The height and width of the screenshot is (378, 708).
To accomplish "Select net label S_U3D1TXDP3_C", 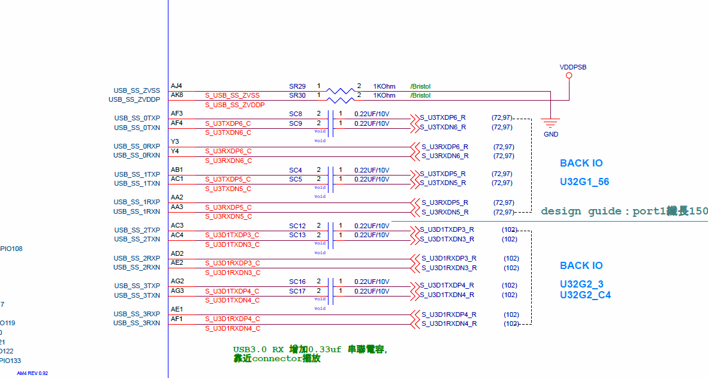I will pyautogui.click(x=232, y=235).
